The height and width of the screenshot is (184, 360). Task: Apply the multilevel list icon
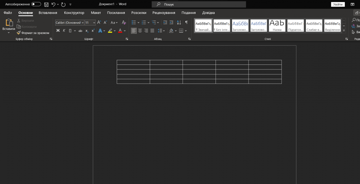click(x=154, y=22)
